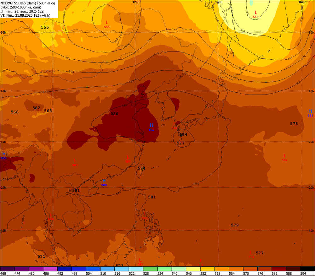Click the IT initial time line in header

(22, 11)
